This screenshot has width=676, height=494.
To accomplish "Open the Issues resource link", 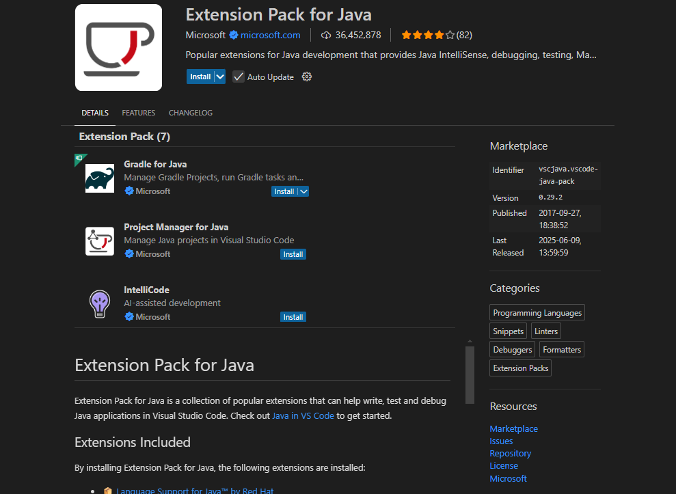I will click(501, 441).
